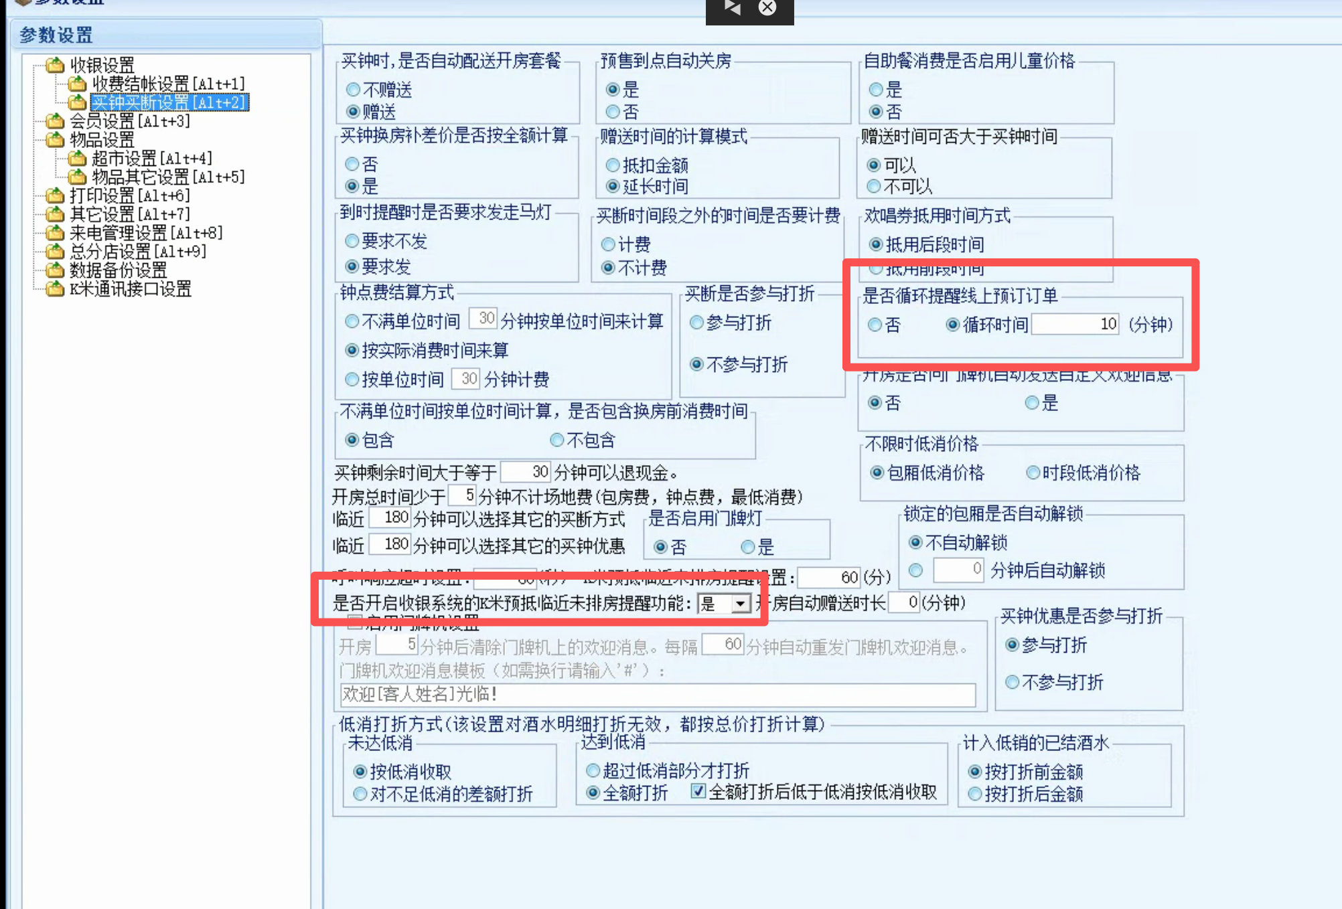This screenshot has height=909, width=1342.
Task: Toggle 全额打折后低于低消按低消收取 checkbox
Action: coord(698,792)
